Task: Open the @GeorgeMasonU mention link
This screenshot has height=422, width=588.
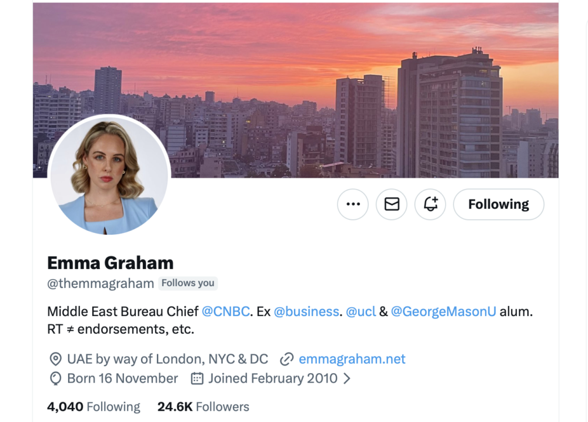Action: pos(443,311)
